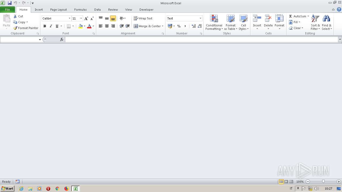
Task: Open the File tab
Action: tap(7, 10)
